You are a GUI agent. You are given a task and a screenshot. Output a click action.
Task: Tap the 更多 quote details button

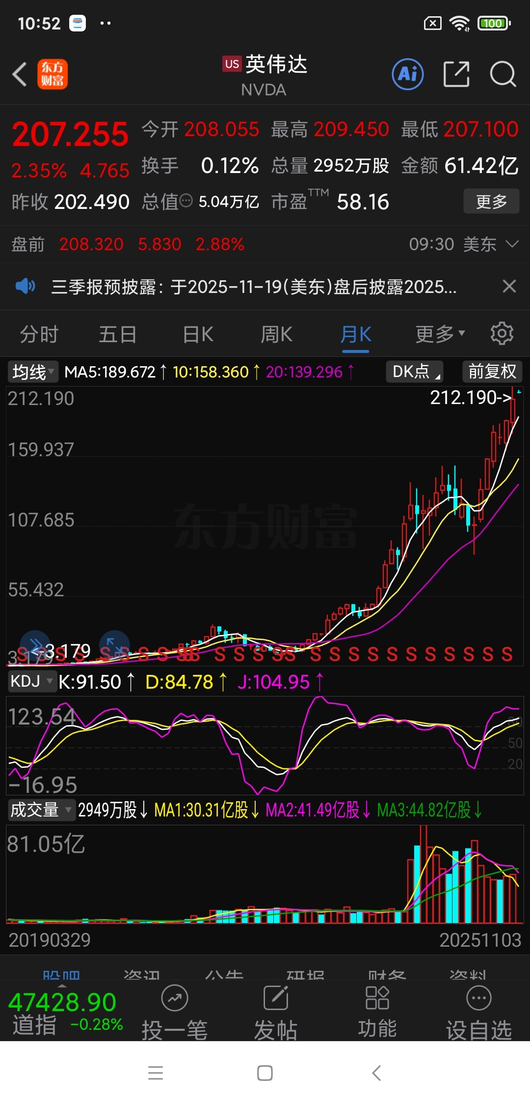pyautogui.click(x=491, y=201)
